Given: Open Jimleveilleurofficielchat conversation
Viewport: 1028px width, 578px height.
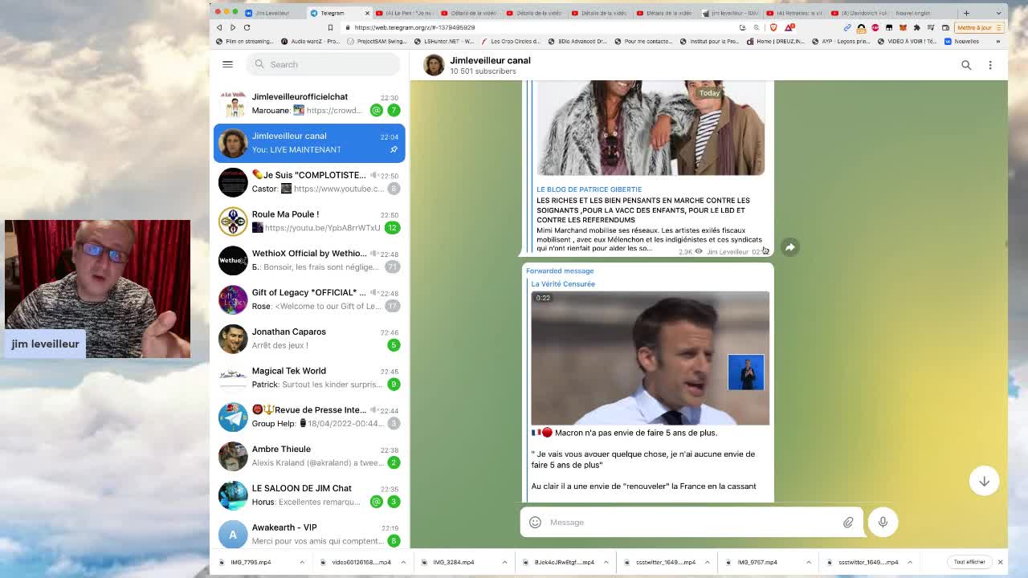Looking at the screenshot, I should click(309, 104).
